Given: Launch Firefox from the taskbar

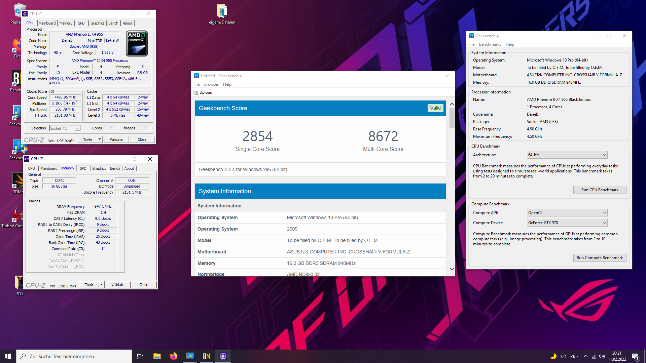Looking at the screenshot, I should [173, 356].
